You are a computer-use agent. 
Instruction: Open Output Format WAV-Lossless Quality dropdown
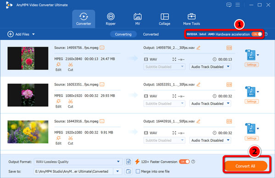click(x=78, y=162)
